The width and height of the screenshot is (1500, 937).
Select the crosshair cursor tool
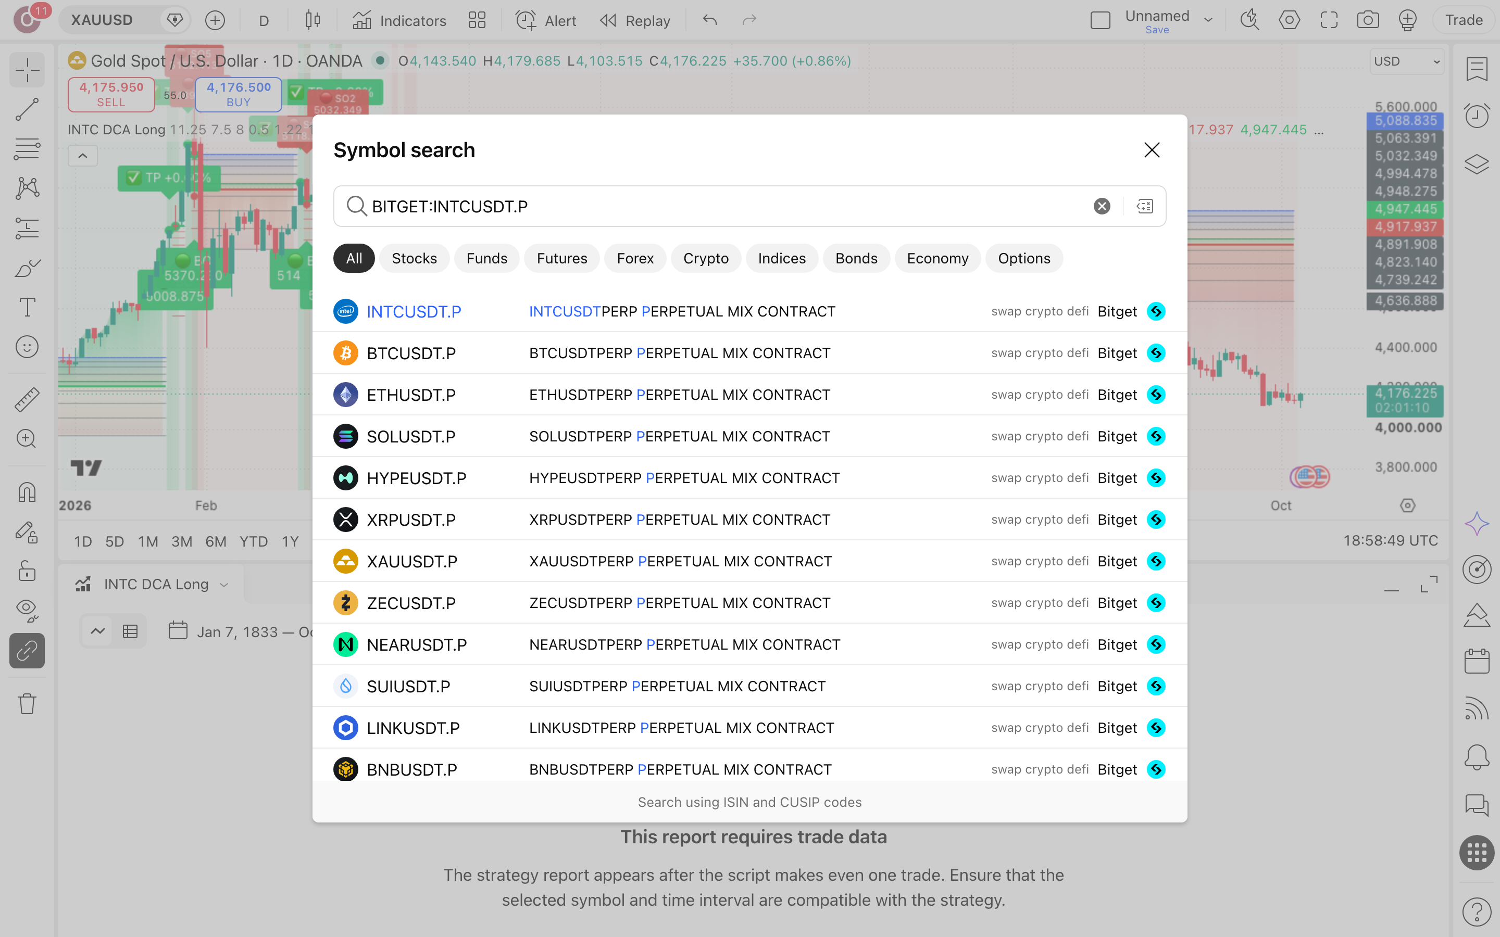[x=27, y=70]
